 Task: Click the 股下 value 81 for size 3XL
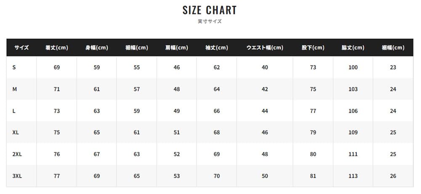pyautogui.click(x=313, y=176)
